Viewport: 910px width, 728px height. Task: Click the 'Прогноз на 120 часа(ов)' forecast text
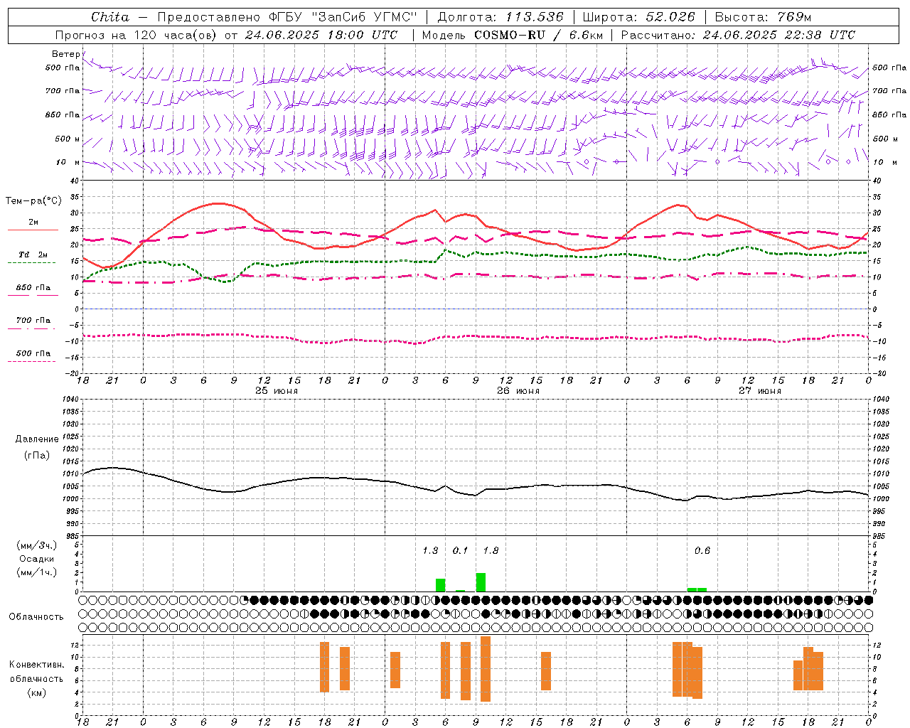tap(136, 35)
